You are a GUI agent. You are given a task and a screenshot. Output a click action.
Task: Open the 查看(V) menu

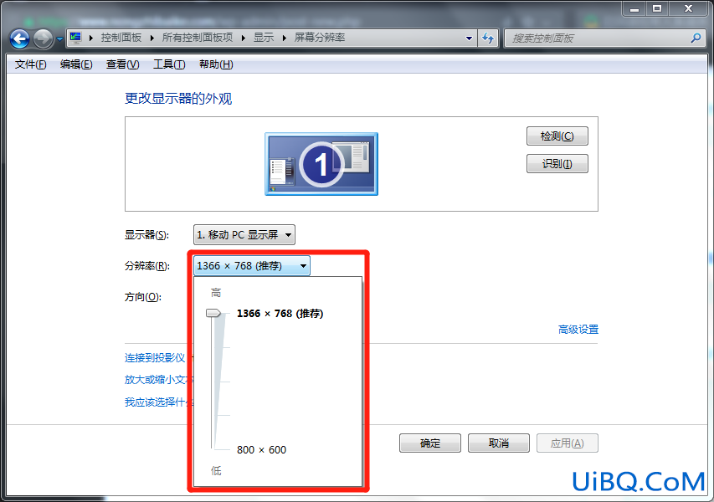tap(122, 64)
